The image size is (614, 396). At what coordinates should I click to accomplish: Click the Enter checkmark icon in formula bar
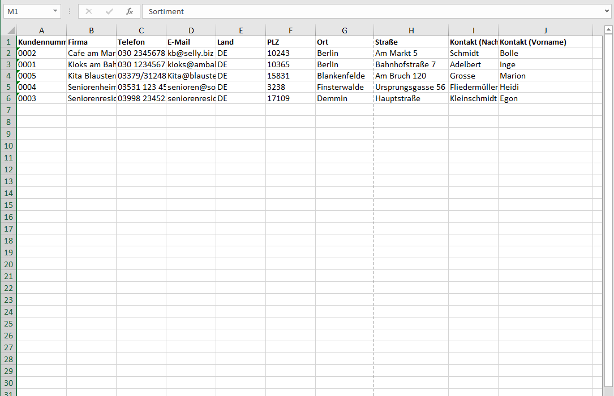point(109,11)
